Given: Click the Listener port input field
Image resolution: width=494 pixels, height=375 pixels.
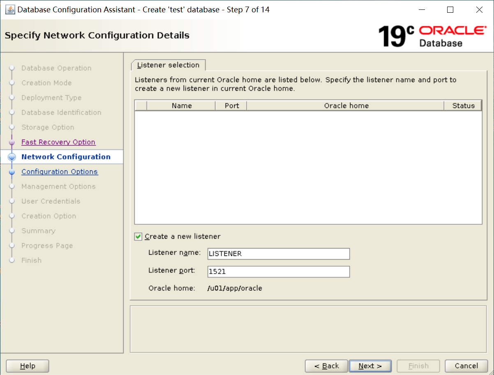Looking at the screenshot, I should click(279, 271).
